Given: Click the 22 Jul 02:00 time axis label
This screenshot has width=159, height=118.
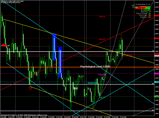Looking at the screenshot, I should coord(115,117).
